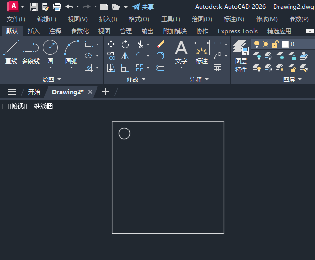Activate the Move tool
Image resolution: width=315 pixels, height=260 pixels.
click(x=111, y=44)
